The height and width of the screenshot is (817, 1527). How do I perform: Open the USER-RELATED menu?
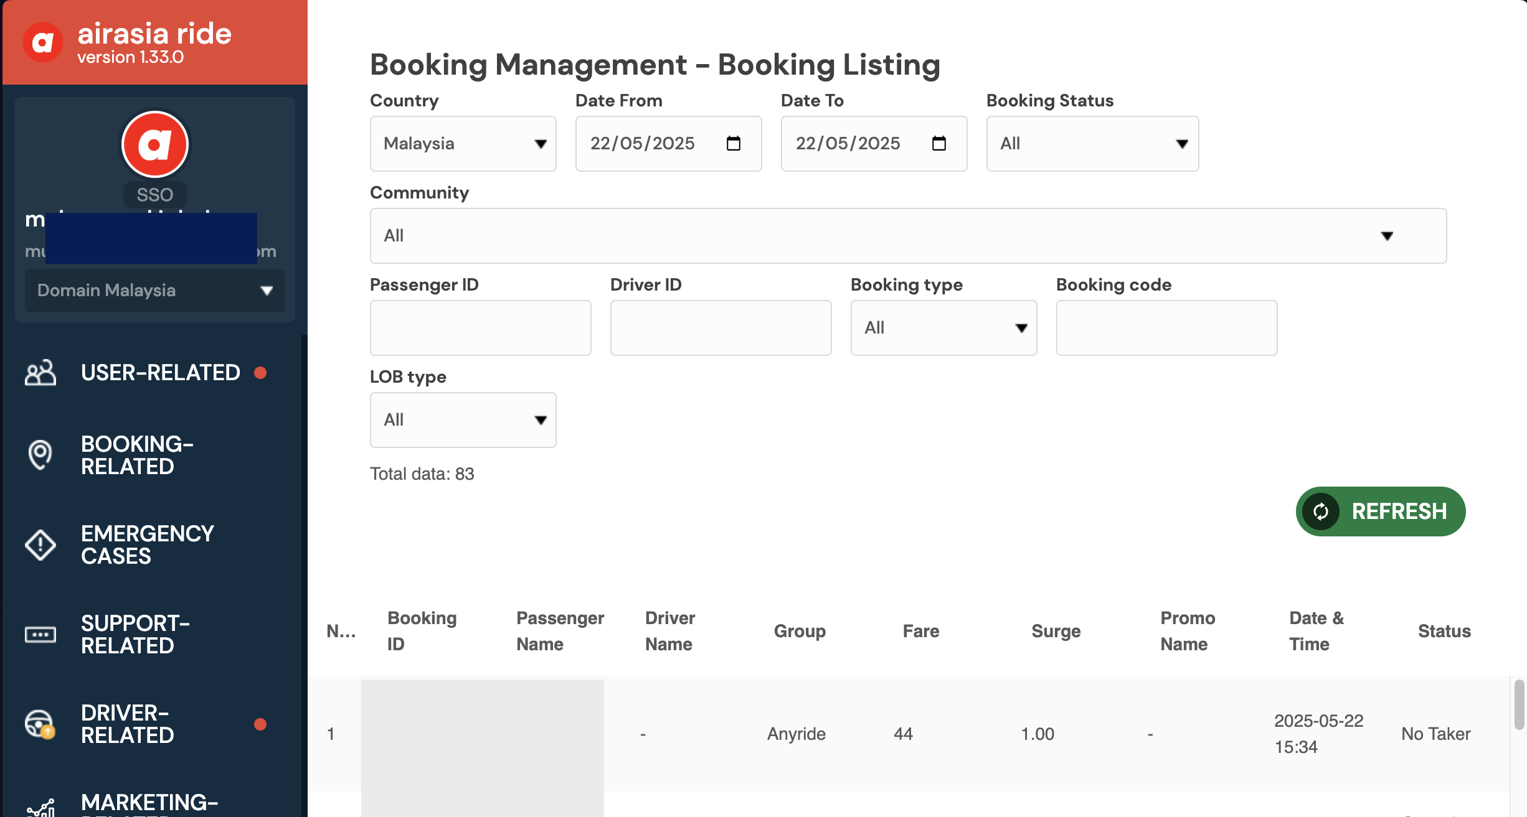point(161,373)
